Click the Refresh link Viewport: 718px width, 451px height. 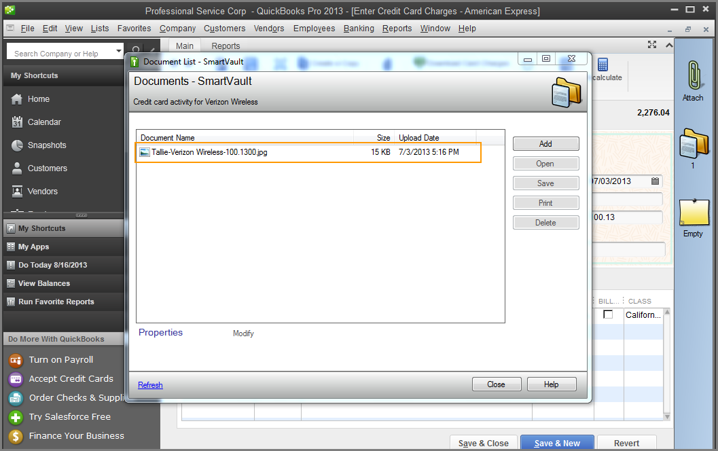pyautogui.click(x=150, y=385)
